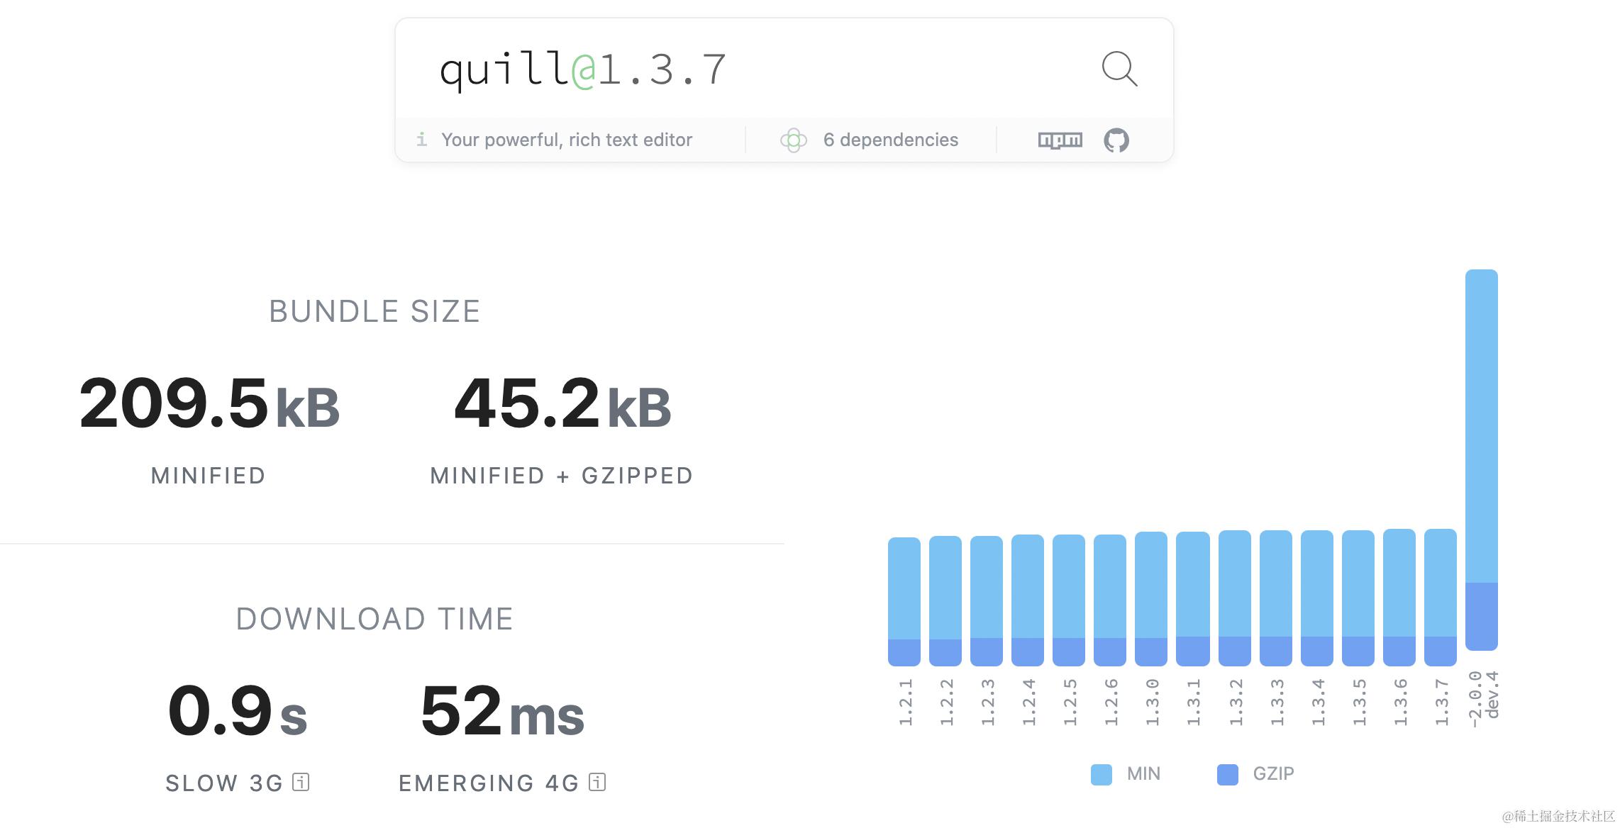1620x828 pixels.
Task: Select the 1.2.1 version bar
Action: click(904, 601)
